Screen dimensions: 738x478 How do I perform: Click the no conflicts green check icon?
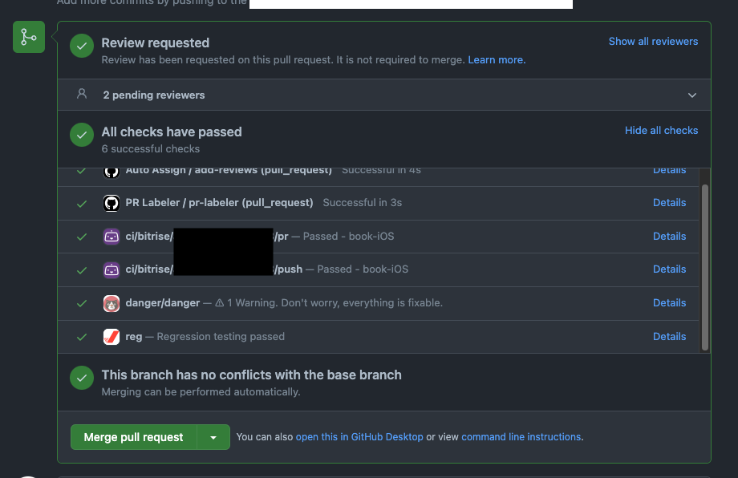pos(82,378)
